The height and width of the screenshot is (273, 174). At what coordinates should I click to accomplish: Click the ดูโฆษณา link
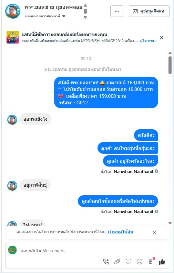[148, 41]
